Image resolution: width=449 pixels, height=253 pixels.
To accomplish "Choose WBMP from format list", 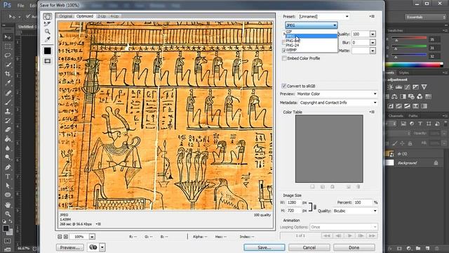I will click(x=311, y=50).
